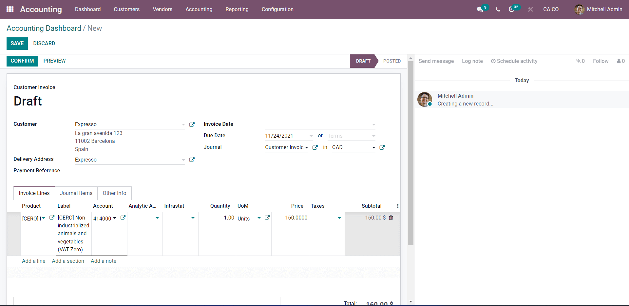Click the phone call icon

tap(498, 10)
